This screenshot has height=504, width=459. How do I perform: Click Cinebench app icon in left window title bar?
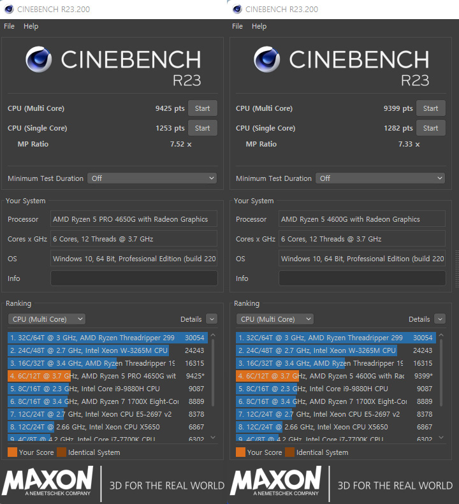(x=9, y=9)
